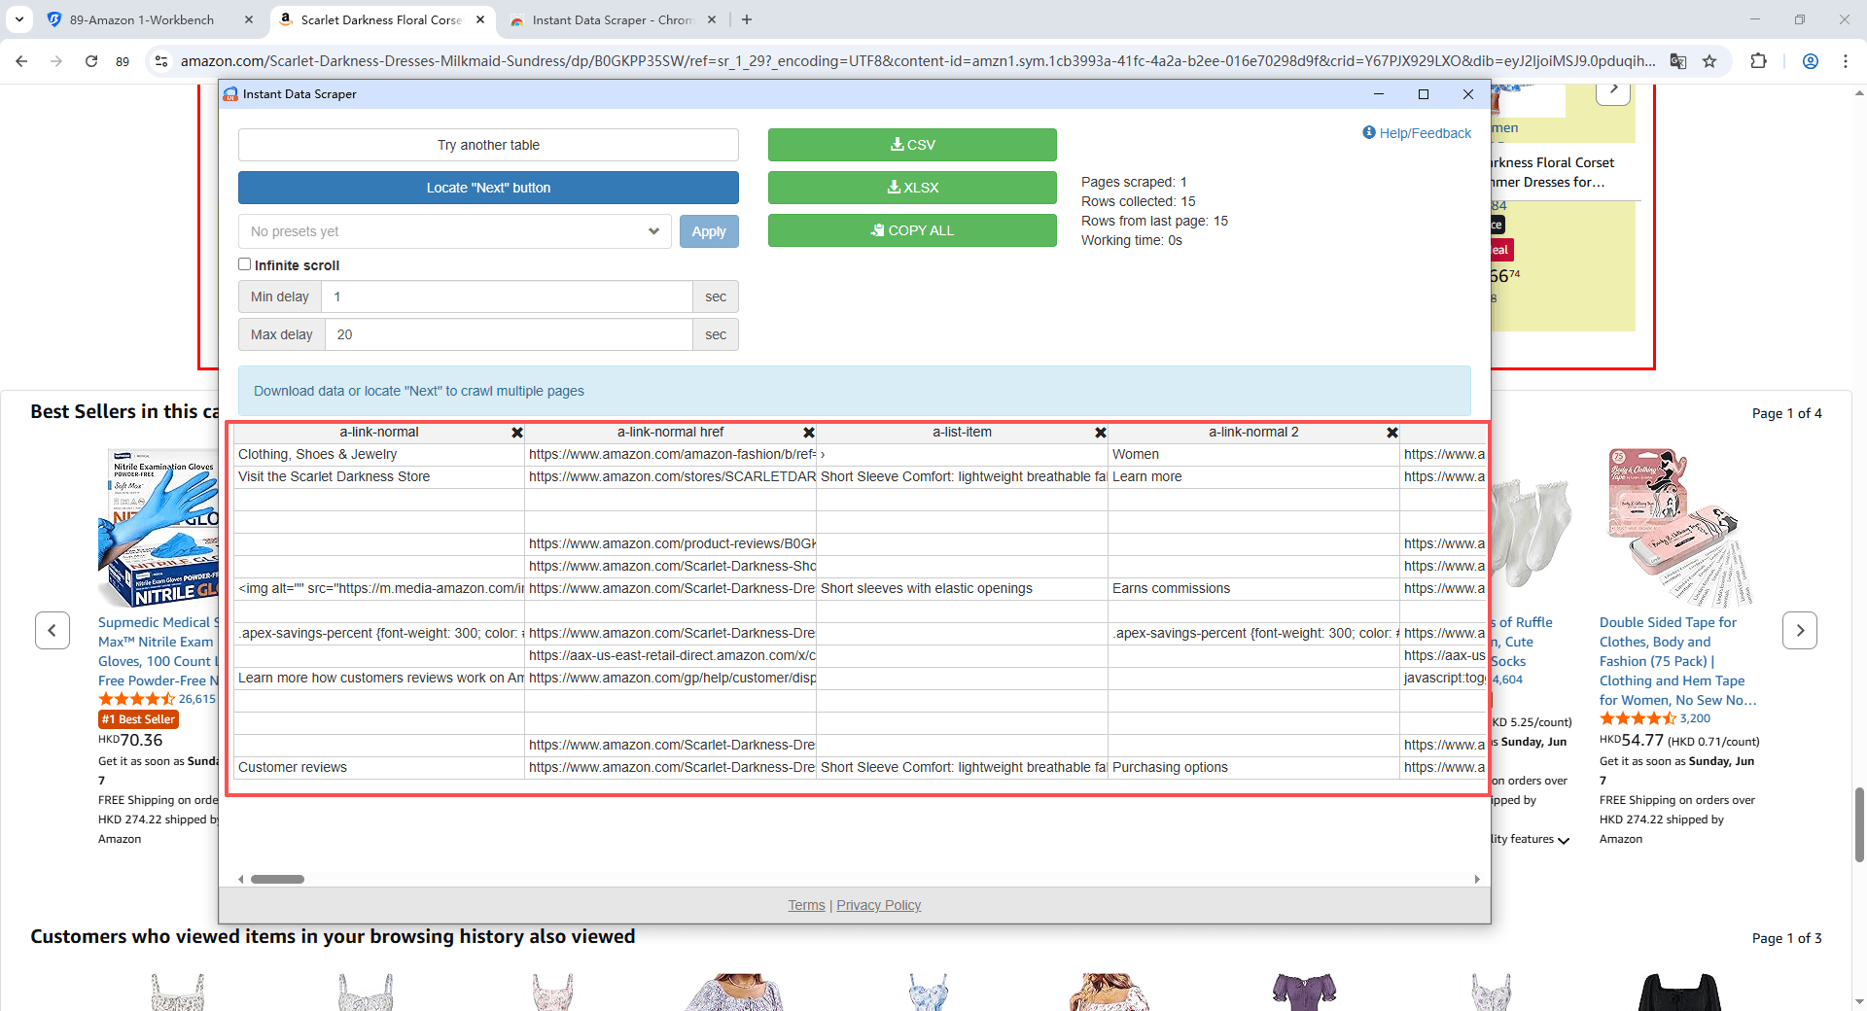Select the a-link-normal href column header
Screen dimensions: 1867x1011
click(670, 432)
